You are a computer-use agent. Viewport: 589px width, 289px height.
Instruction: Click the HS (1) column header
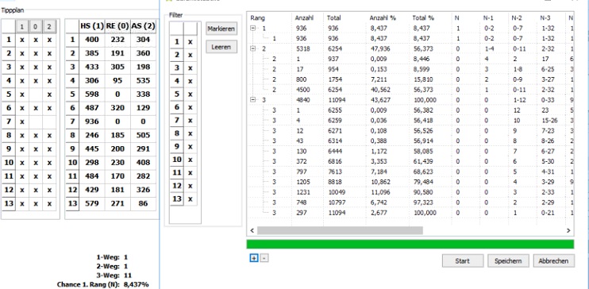click(92, 26)
